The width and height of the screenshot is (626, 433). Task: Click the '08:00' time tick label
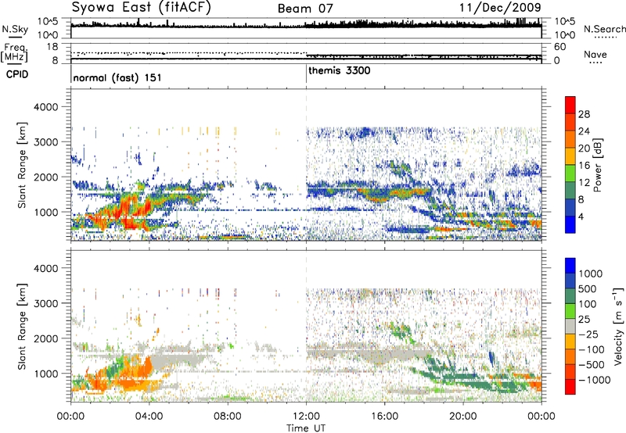pyautogui.click(x=228, y=417)
